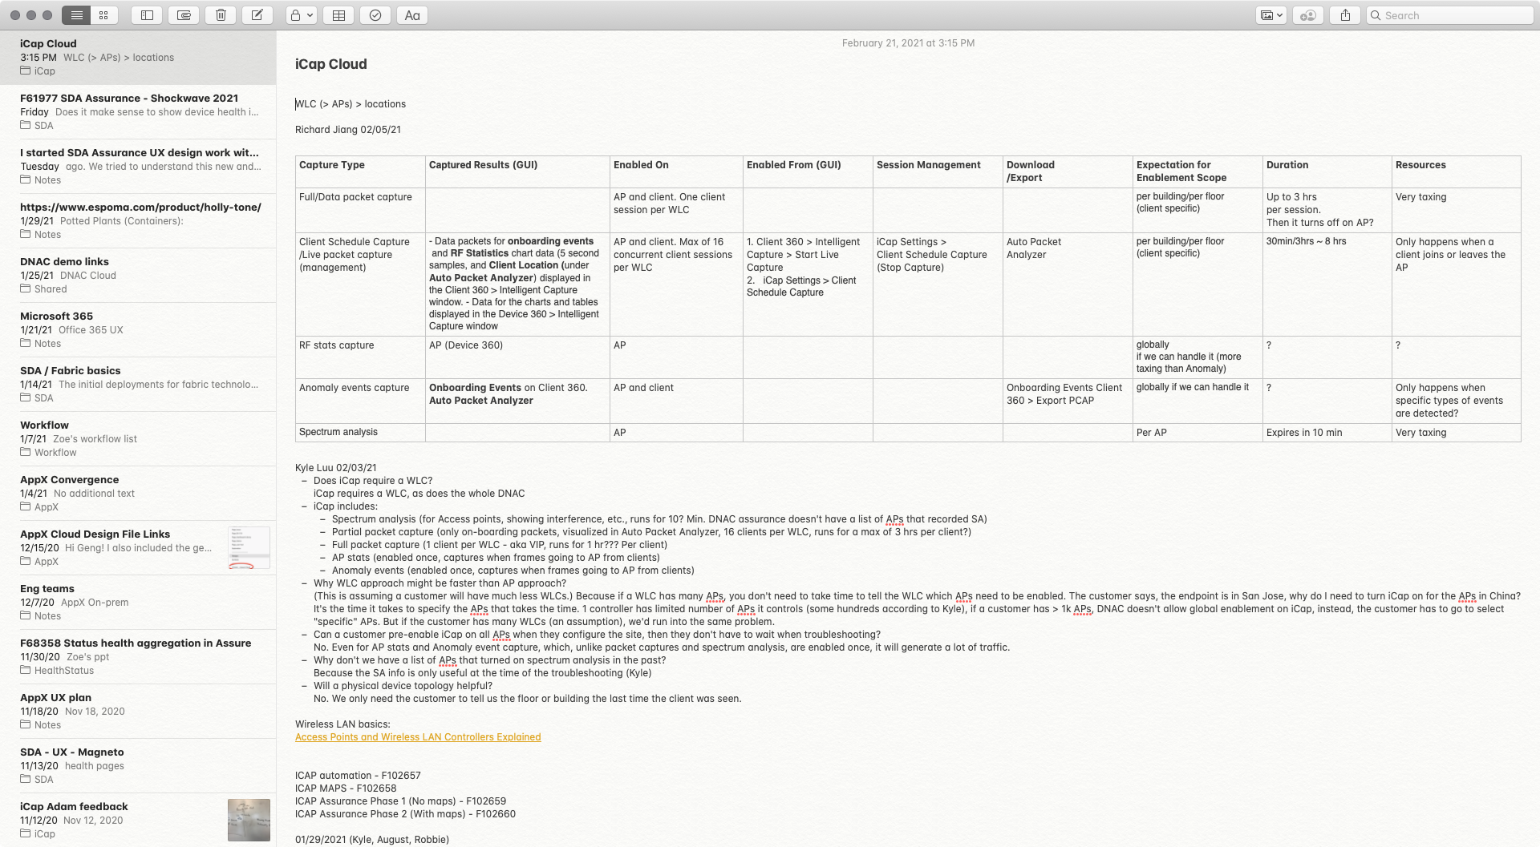
Task: Add a checklist to the note
Action: (x=375, y=15)
